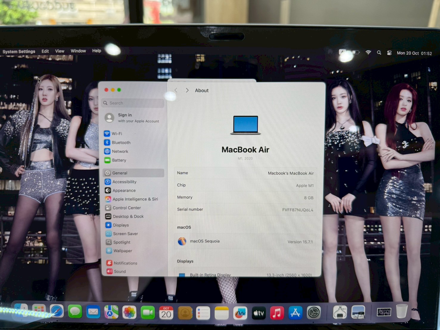Open the Window menu
Screen dimensions: 440x330
tap(78, 51)
